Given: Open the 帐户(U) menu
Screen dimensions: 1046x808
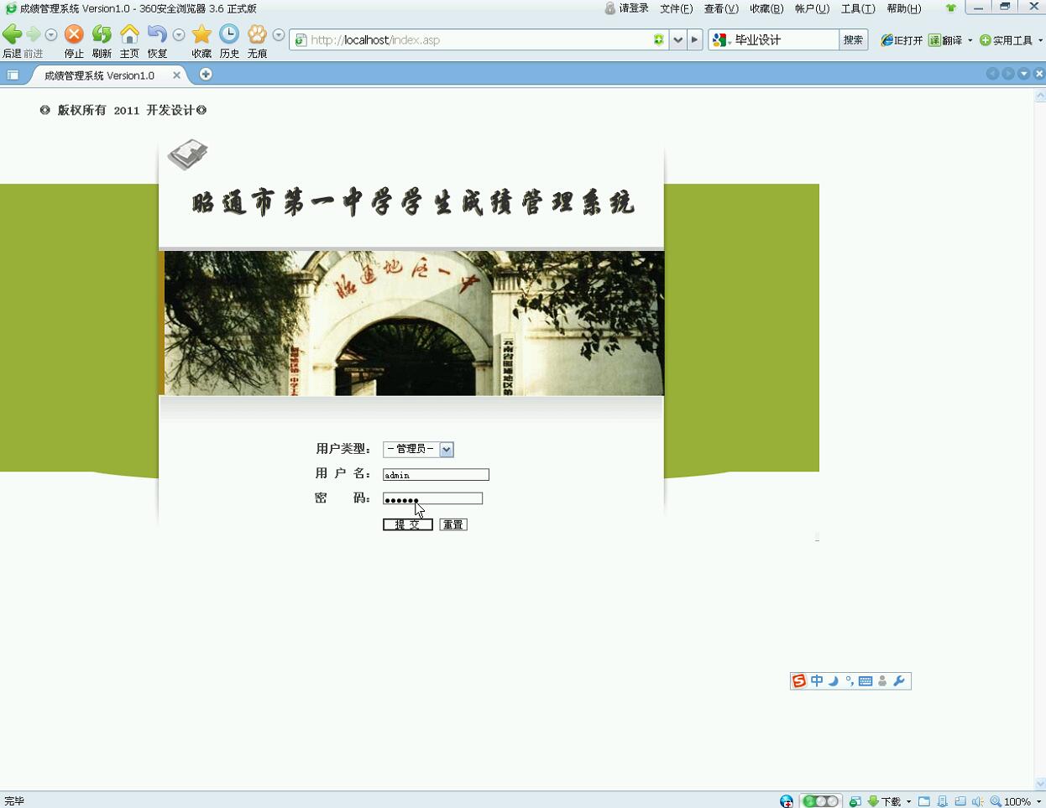Looking at the screenshot, I should point(812,8).
